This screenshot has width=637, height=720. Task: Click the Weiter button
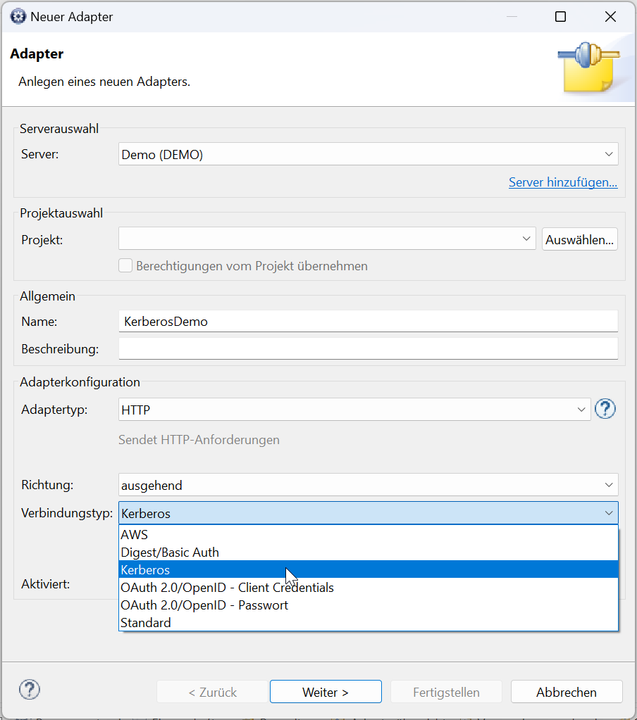326,692
